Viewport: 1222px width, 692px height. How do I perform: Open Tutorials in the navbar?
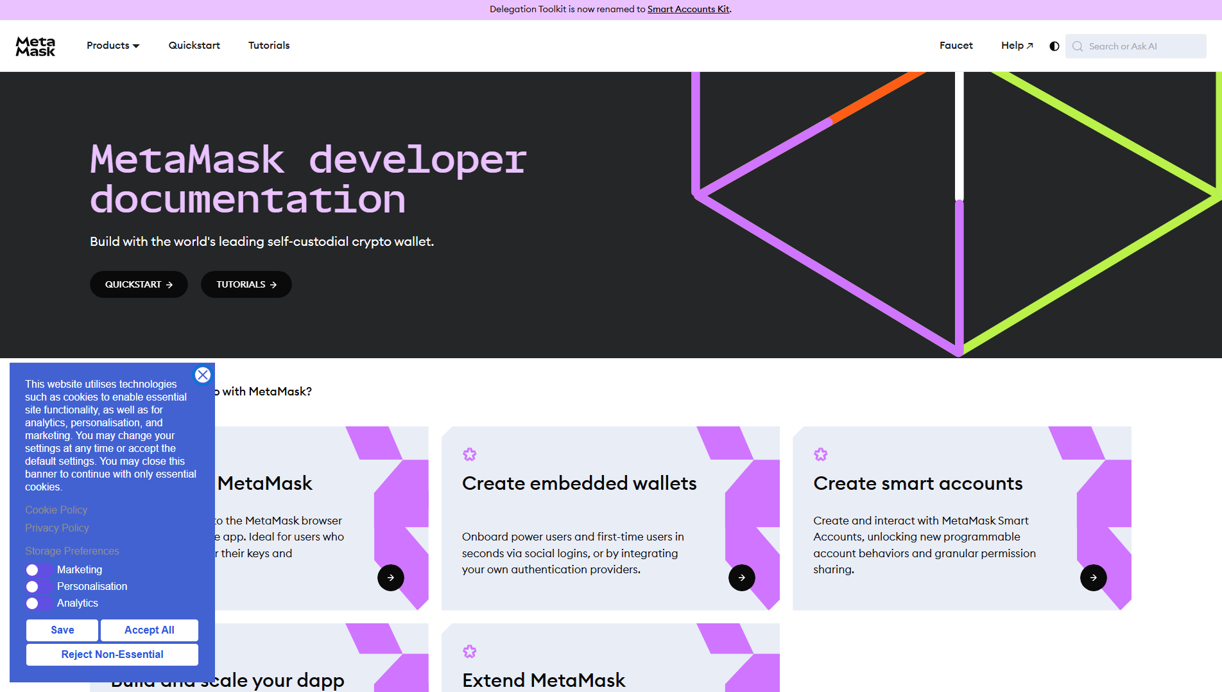(x=269, y=46)
